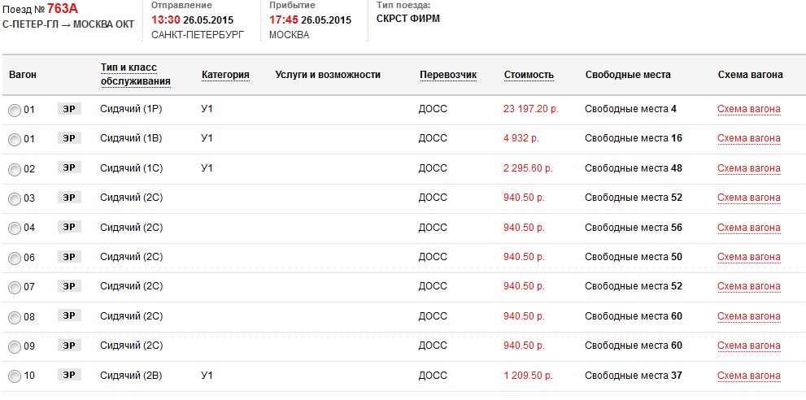Screen dimensions: 806x400
Task: Select wagon 07 radio button
Action: click(15, 288)
